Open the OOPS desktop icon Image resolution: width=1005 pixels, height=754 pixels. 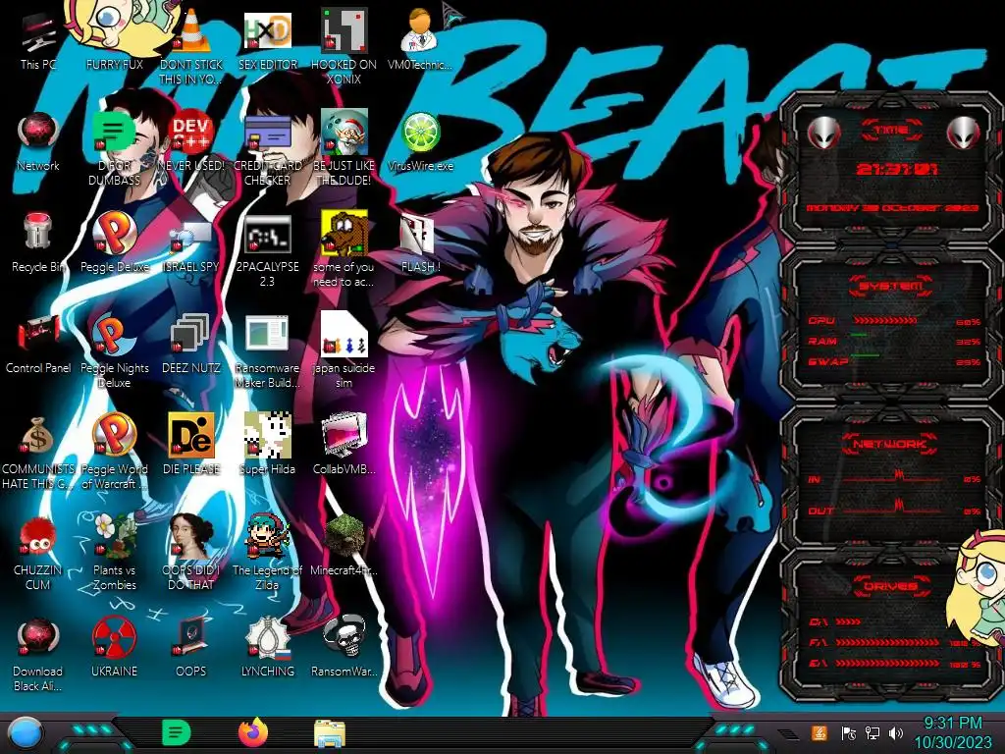click(190, 648)
